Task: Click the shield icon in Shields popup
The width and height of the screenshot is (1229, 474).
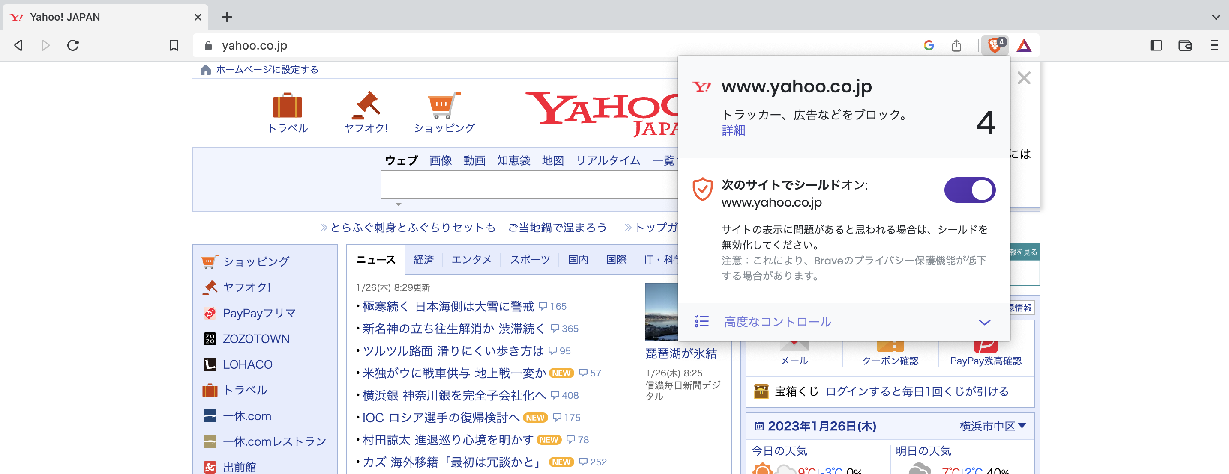Action: pyautogui.click(x=702, y=190)
